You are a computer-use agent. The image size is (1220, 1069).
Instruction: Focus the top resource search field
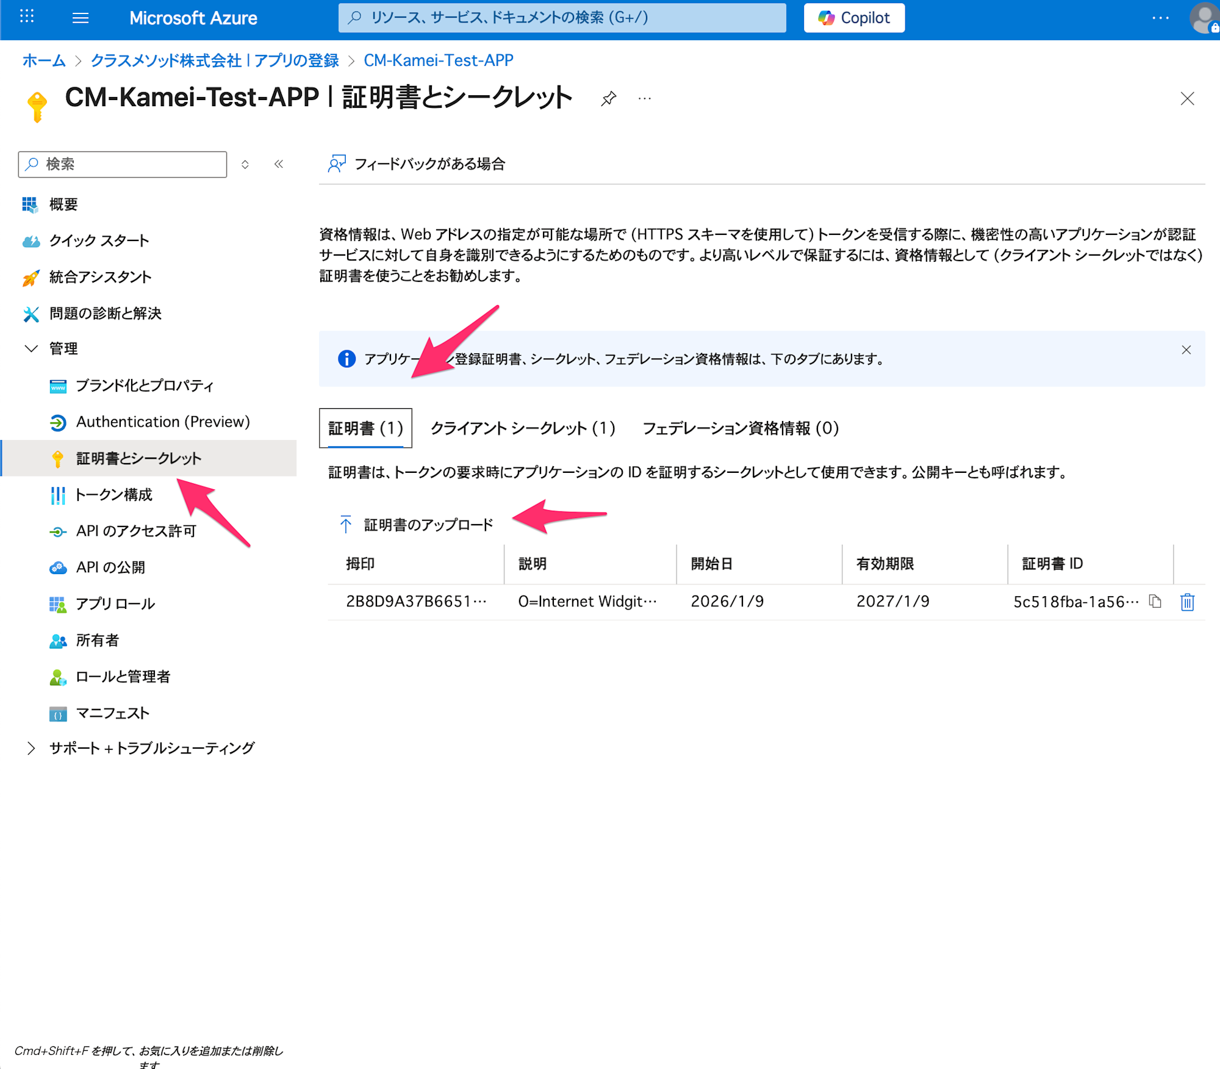pyautogui.click(x=561, y=18)
